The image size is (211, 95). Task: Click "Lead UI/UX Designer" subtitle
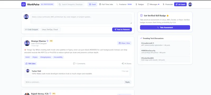(39, 44)
